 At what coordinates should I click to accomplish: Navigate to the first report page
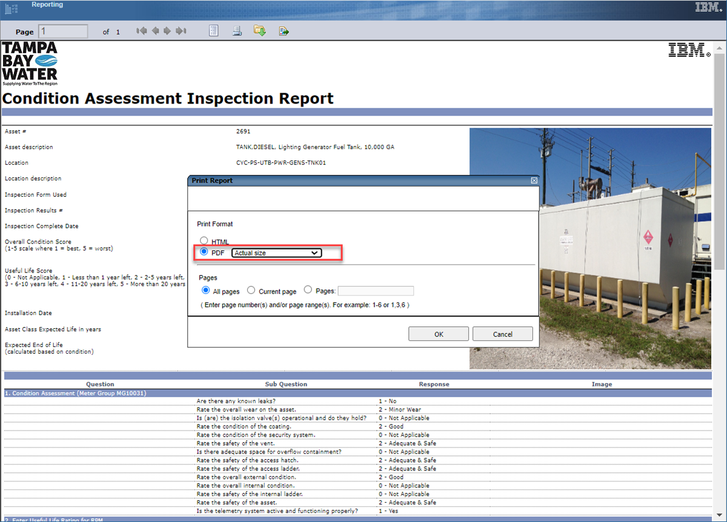point(141,30)
